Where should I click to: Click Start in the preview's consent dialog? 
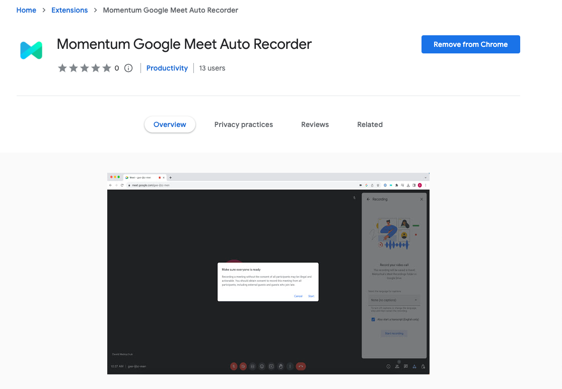(311, 296)
